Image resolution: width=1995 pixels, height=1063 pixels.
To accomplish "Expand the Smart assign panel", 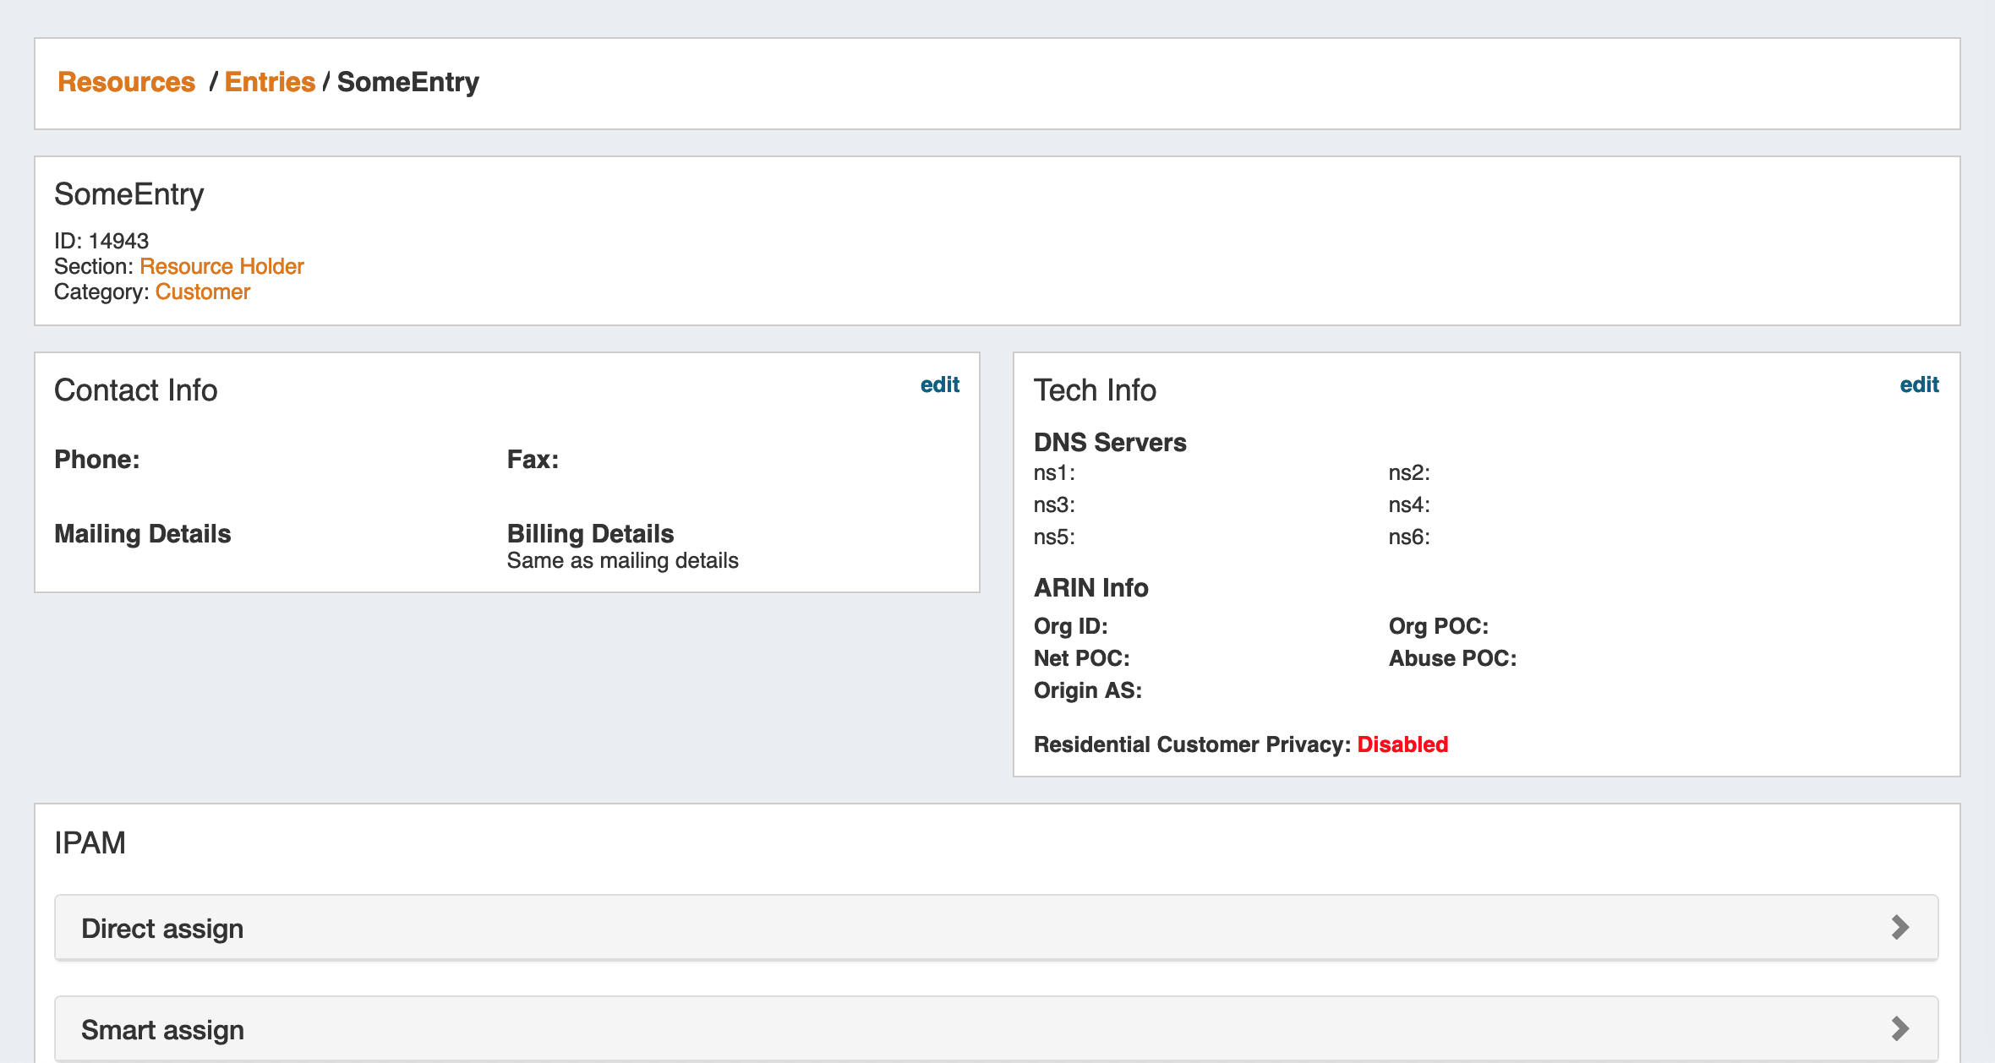I will (x=162, y=1030).
